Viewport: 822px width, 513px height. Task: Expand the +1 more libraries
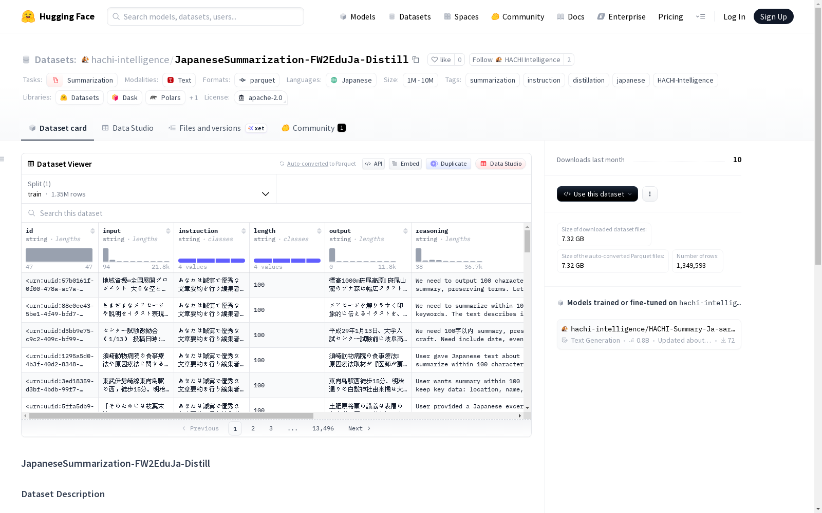[x=194, y=97]
